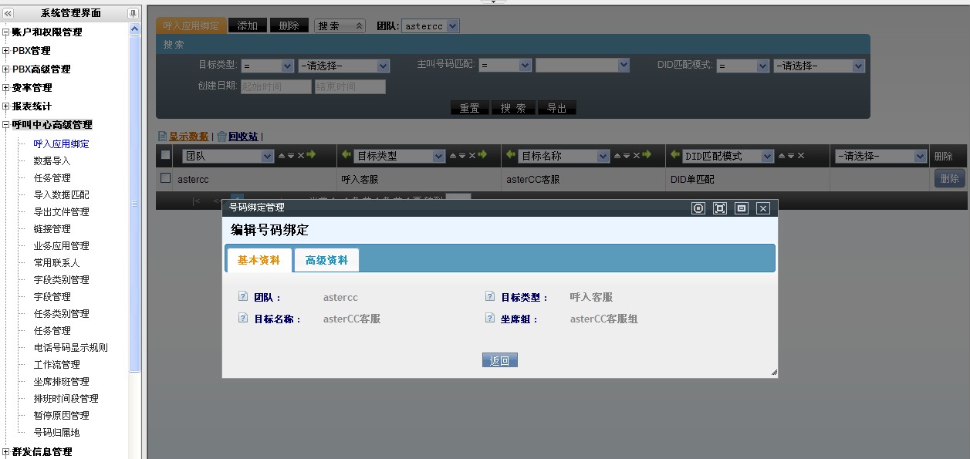
Task: Switch to the 高级资料 tab
Action: [x=326, y=261]
